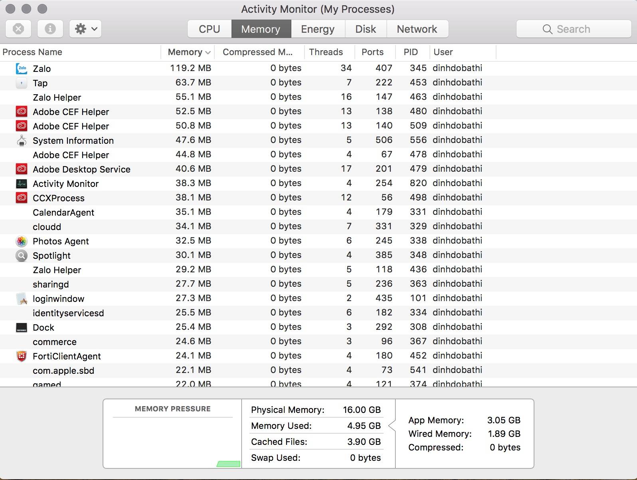
Task: Click the FortiClientAgent shield icon
Action: click(22, 356)
